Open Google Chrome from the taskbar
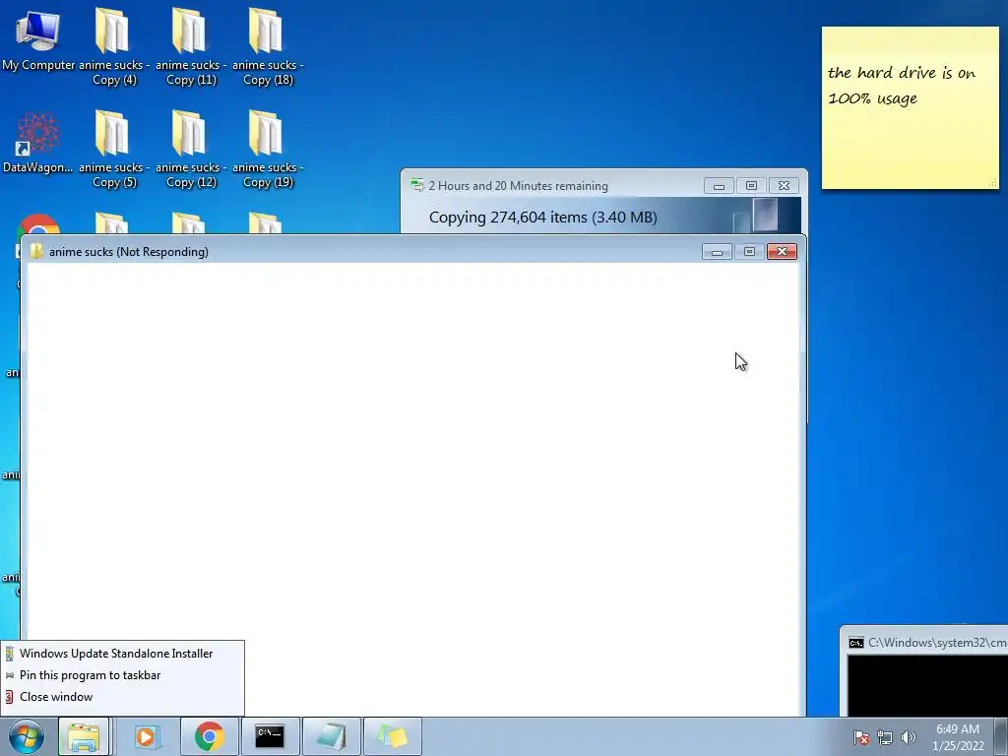Viewport: 1008px width, 756px height. pos(209,736)
